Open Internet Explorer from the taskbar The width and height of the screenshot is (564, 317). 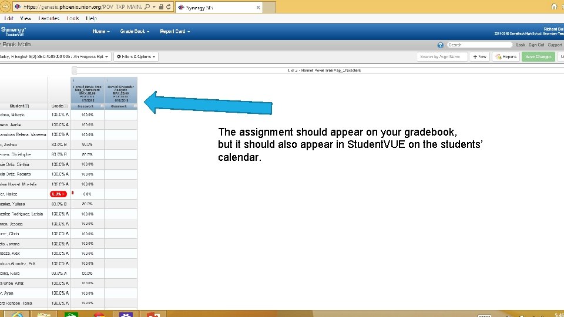pyautogui.click(x=17, y=315)
